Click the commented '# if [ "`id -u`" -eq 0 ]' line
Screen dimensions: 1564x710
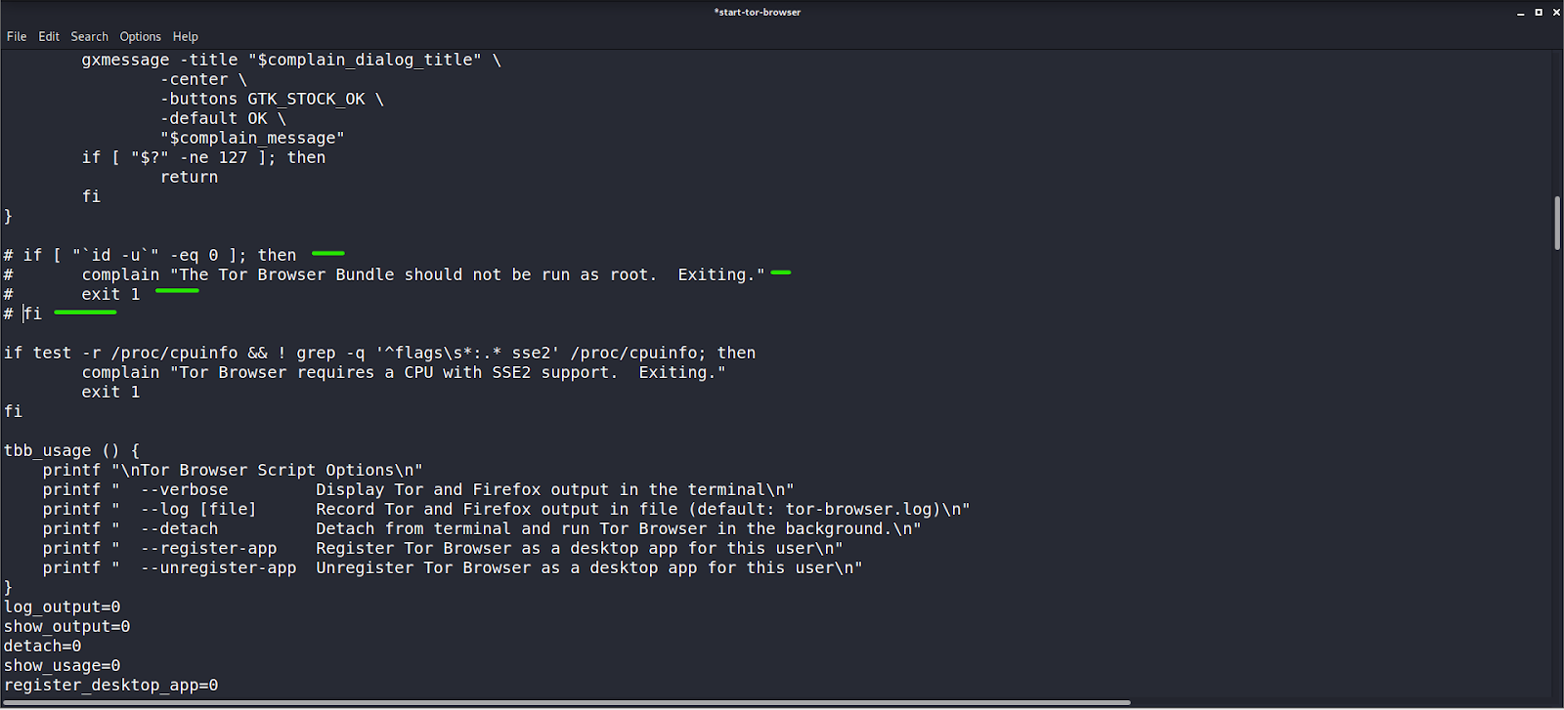pos(150,255)
